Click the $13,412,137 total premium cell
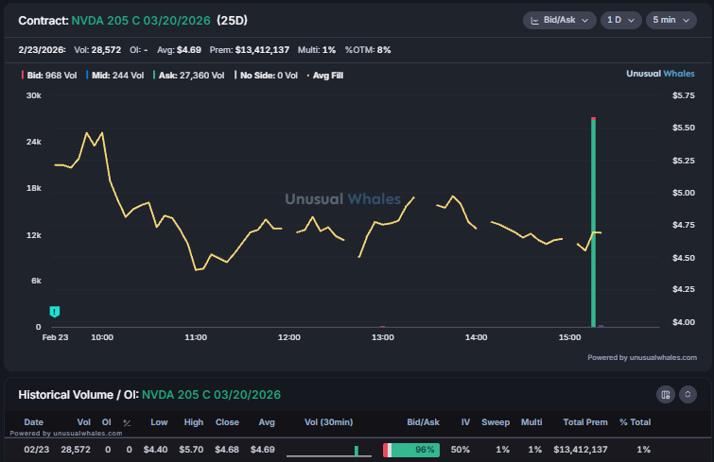Viewport: 714px width, 462px height. pos(580,450)
